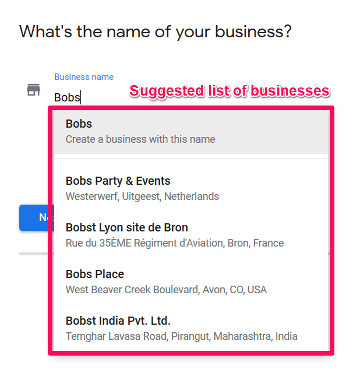Choose the Rue du 35ÈME Régiment d'Aviation address
The image size is (353, 383).
pyautogui.click(x=175, y=243)
